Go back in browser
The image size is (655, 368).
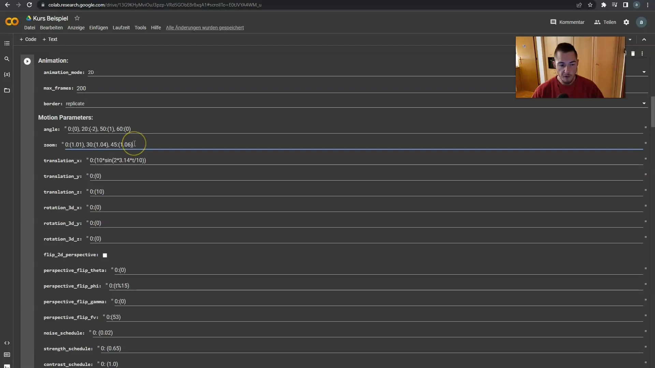point(8,5)
